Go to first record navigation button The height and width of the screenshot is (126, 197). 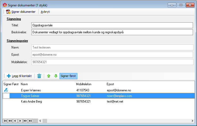[5, 121]
